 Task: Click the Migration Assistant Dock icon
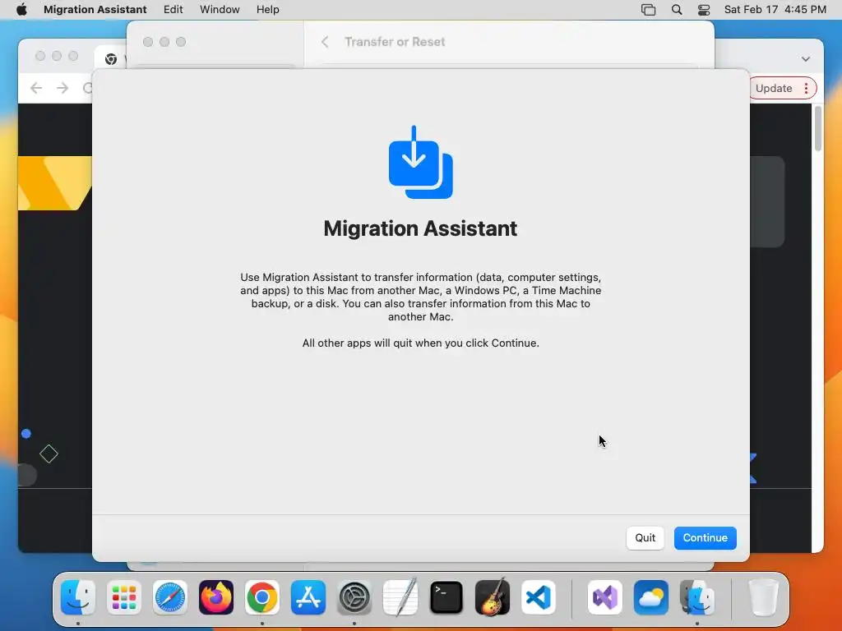click(697, 597)
